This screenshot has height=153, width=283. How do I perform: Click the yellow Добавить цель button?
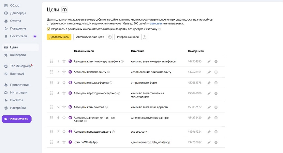click(x=59, y=37)
